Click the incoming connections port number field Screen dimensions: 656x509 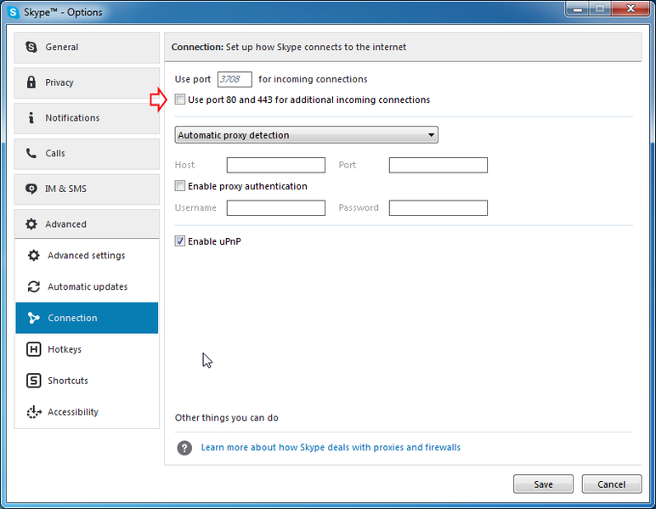235,80
